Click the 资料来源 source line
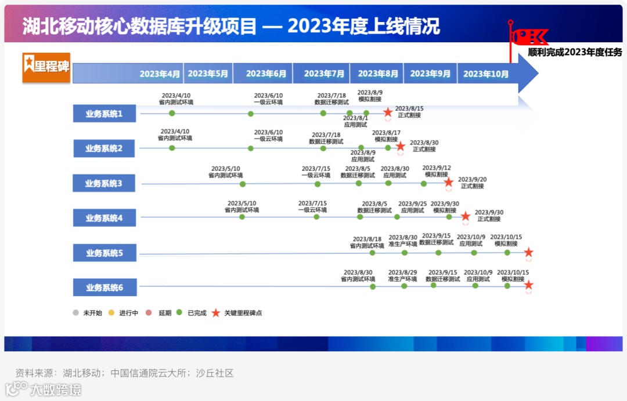This screenshot has height=401, width=627. coord(124,373)
